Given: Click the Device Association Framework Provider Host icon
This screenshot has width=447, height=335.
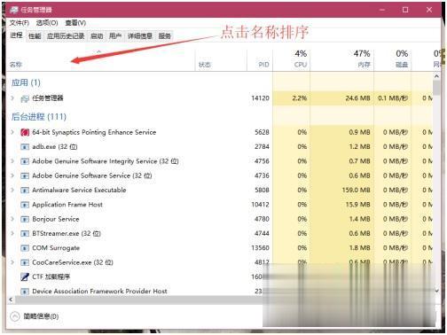Looking at the screenshot, I should click(25, 292).
